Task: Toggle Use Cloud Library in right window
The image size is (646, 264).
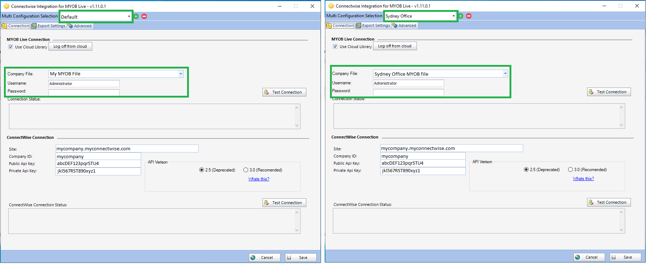Action: [335, 47]
